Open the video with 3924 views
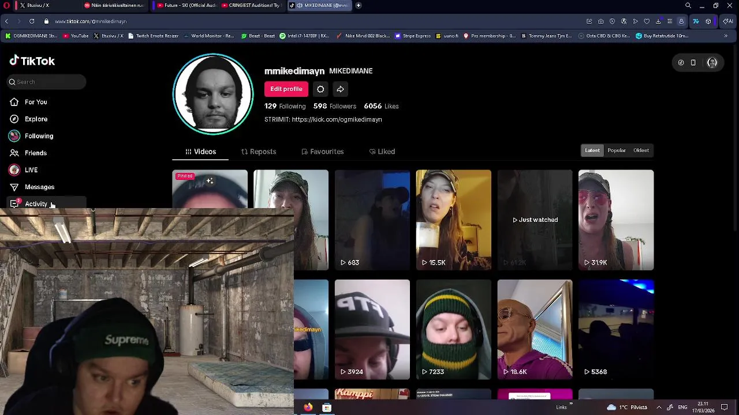The width and height of the screenshot is (739, 415). pos(372,330)
